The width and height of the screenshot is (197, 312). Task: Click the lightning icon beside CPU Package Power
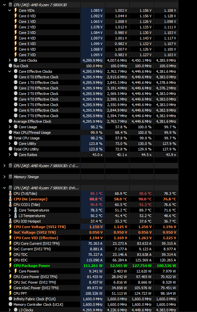point(10,265)
